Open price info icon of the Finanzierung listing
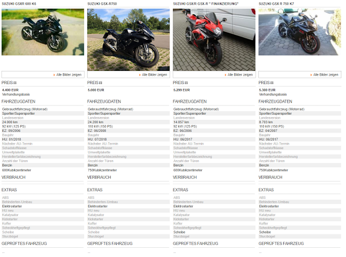This screenshot has width=346, height=257. (186, 83)
